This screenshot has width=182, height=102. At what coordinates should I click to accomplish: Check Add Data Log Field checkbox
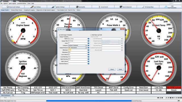click(x=91, y=35)
